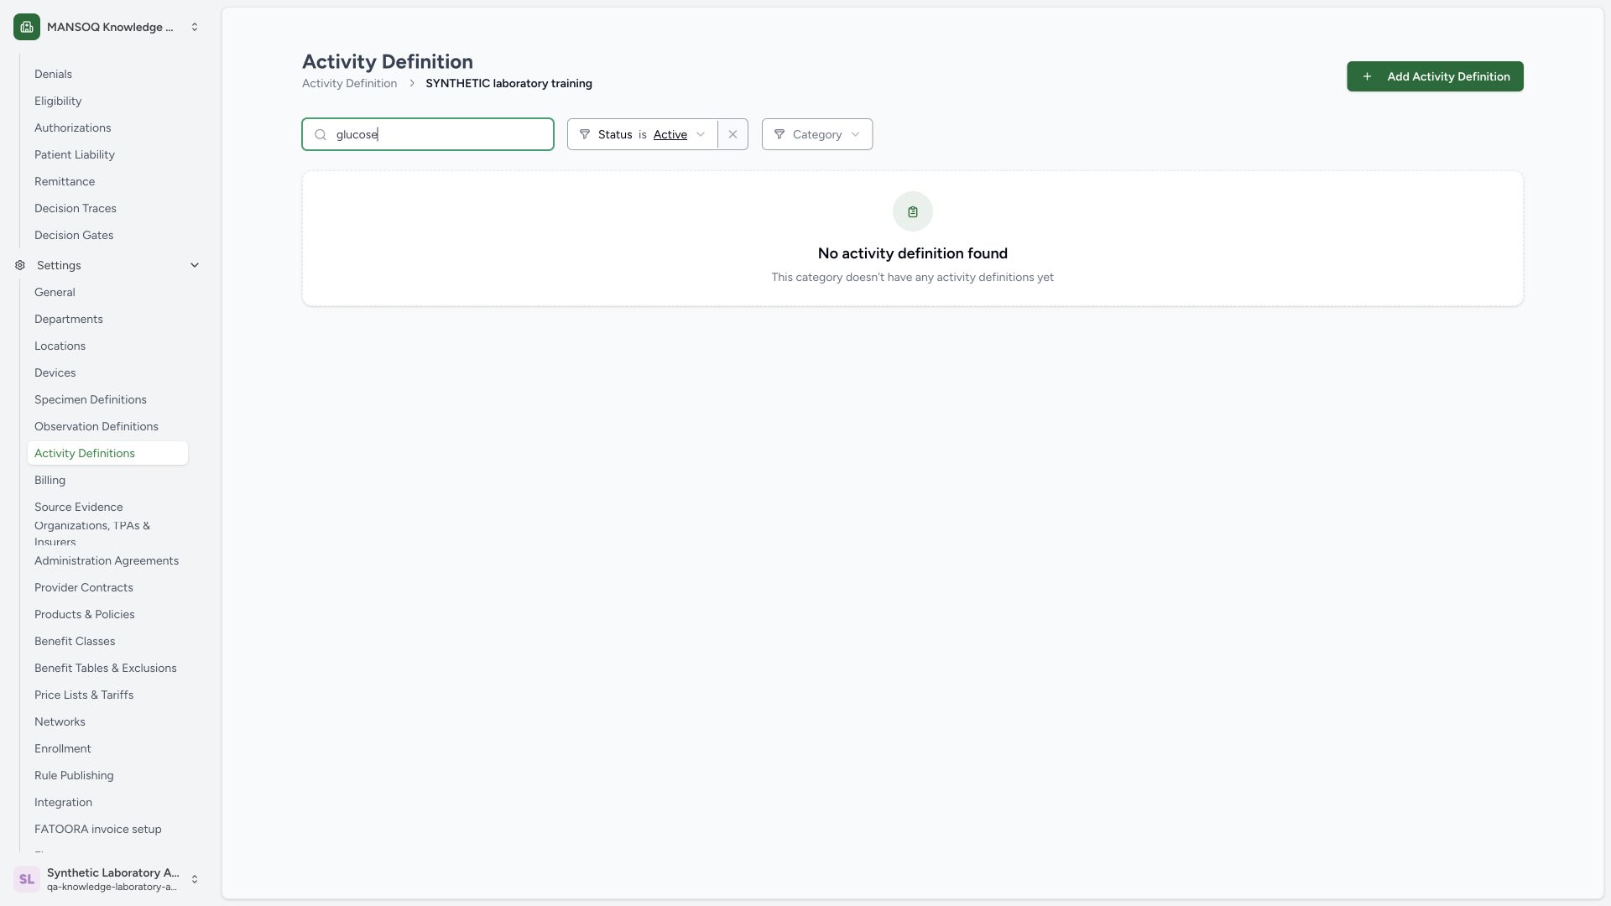Click the empty-state clipboard icon
The image size is (1611, 906).
[913, 211]
